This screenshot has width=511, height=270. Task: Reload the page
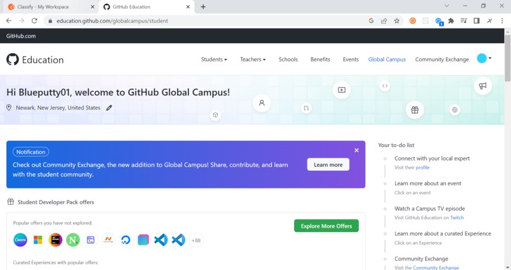(x=34, y=21)
